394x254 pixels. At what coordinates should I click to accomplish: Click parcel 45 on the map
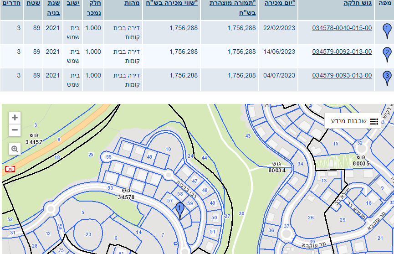[149, 157]
